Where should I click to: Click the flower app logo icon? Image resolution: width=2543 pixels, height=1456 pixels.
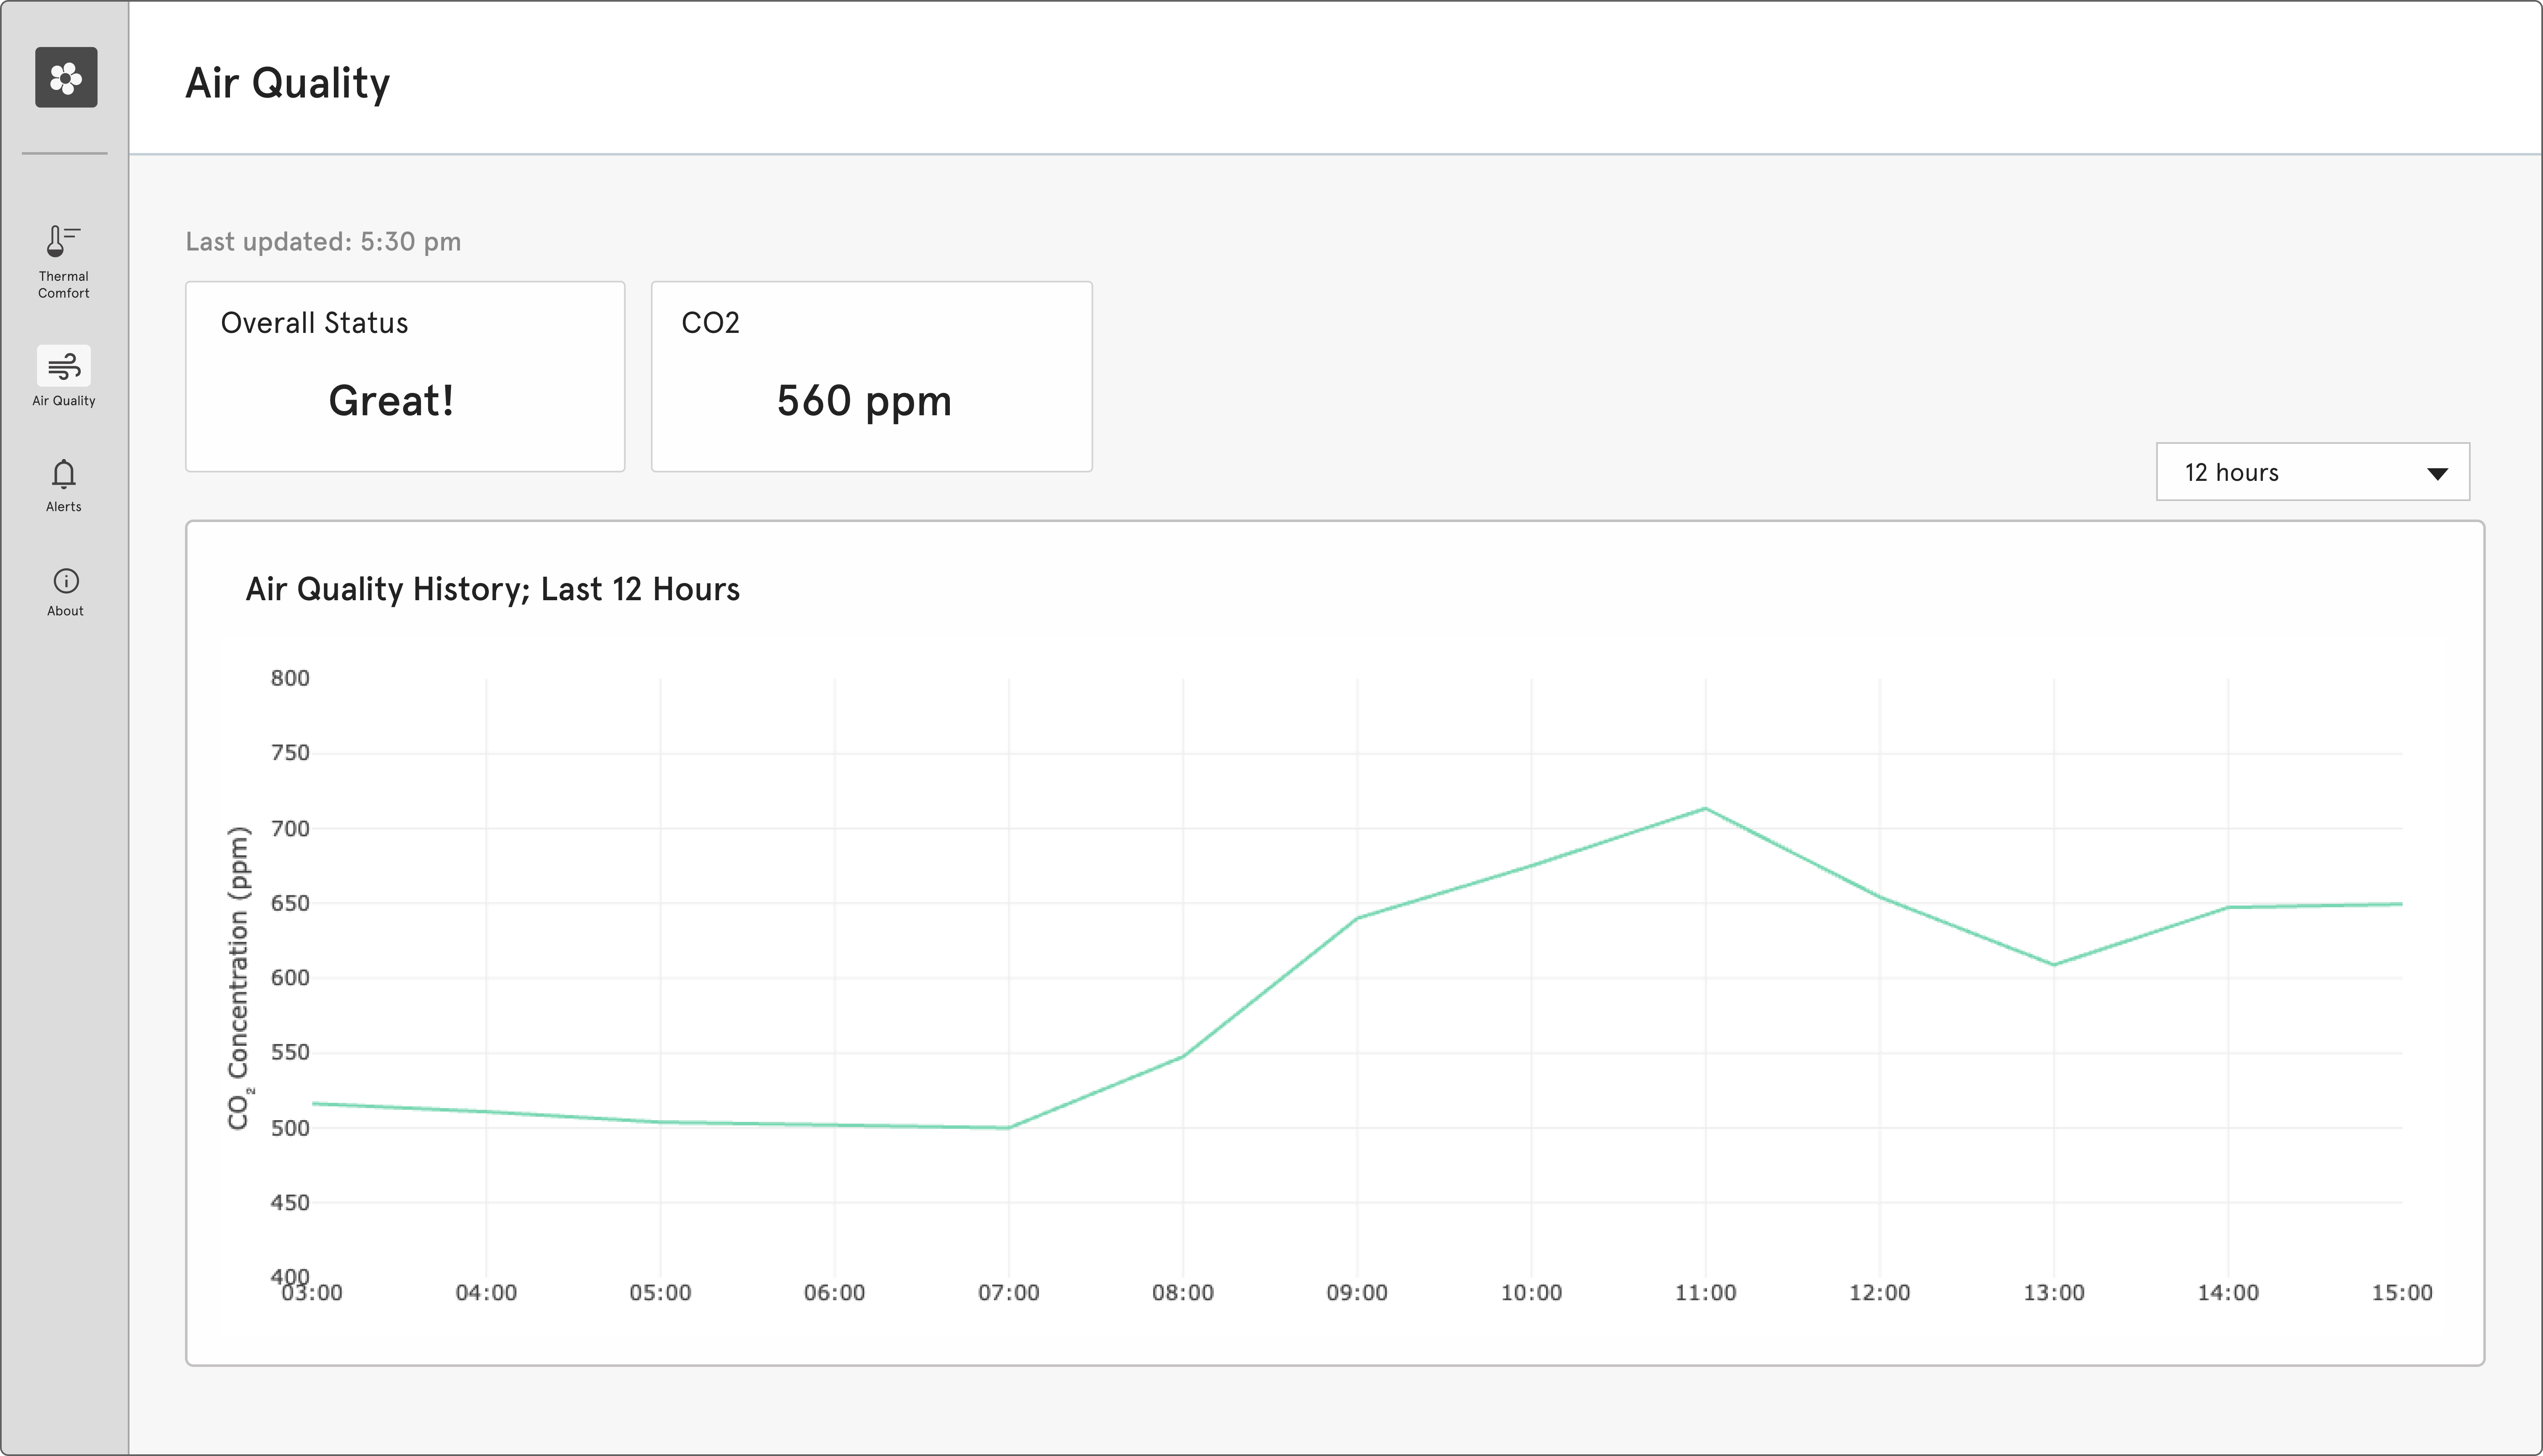(66, 77)
